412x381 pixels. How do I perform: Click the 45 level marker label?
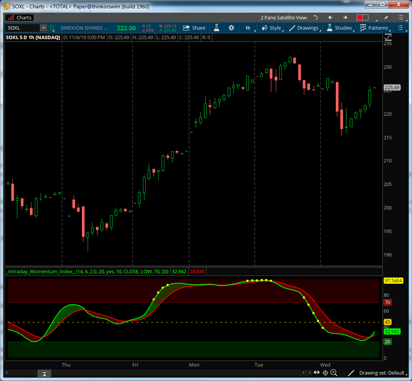387,322
